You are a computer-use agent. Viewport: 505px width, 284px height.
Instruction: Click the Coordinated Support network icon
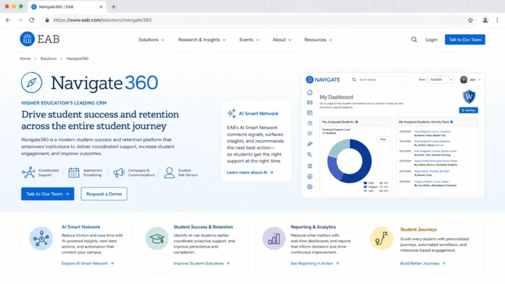pyautogui.click(x=28, y=173)
